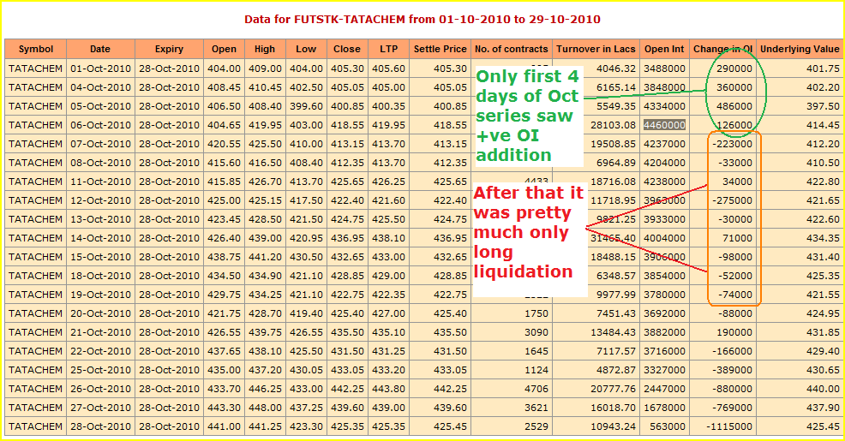This screenshot has height=441, width=845.
Task: Click Change in OI value -1115000
Action: tap(729, 426)
